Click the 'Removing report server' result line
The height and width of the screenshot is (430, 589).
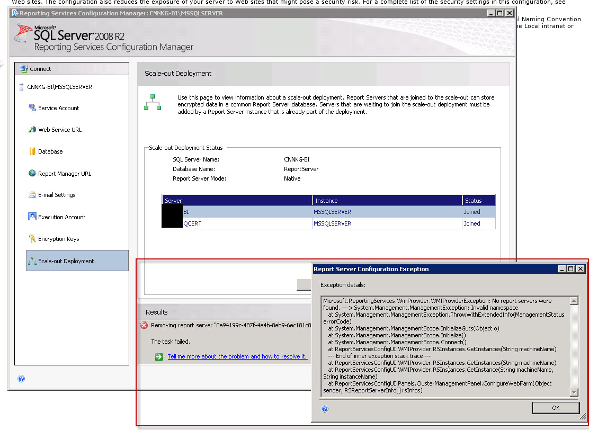(x=231, y=325)
